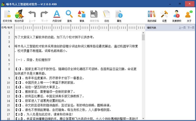Viewport: 196px width, 121px height.
Task: Click example 【1】 about 国家主席习近平致贺信
Action: tap(76, 71)
